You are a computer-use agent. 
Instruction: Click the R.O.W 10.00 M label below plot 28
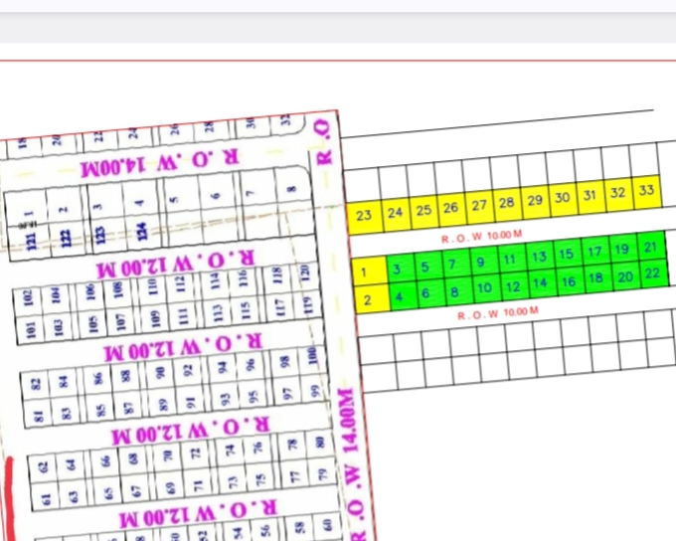[x=482, y=237]
